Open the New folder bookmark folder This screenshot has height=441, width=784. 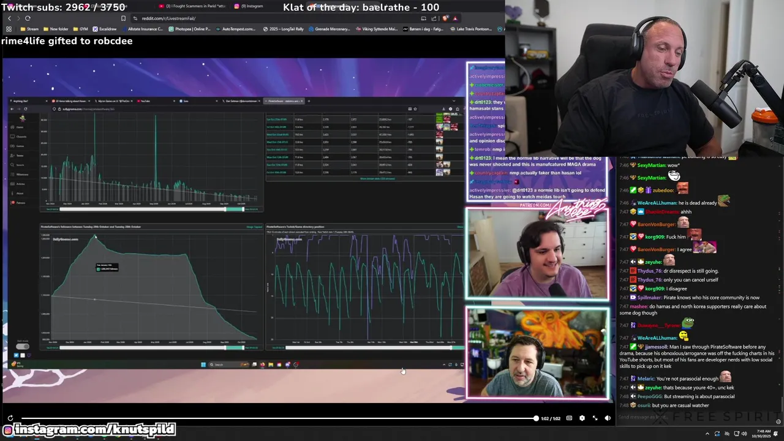pyautogui.click(x=56, y=29)
